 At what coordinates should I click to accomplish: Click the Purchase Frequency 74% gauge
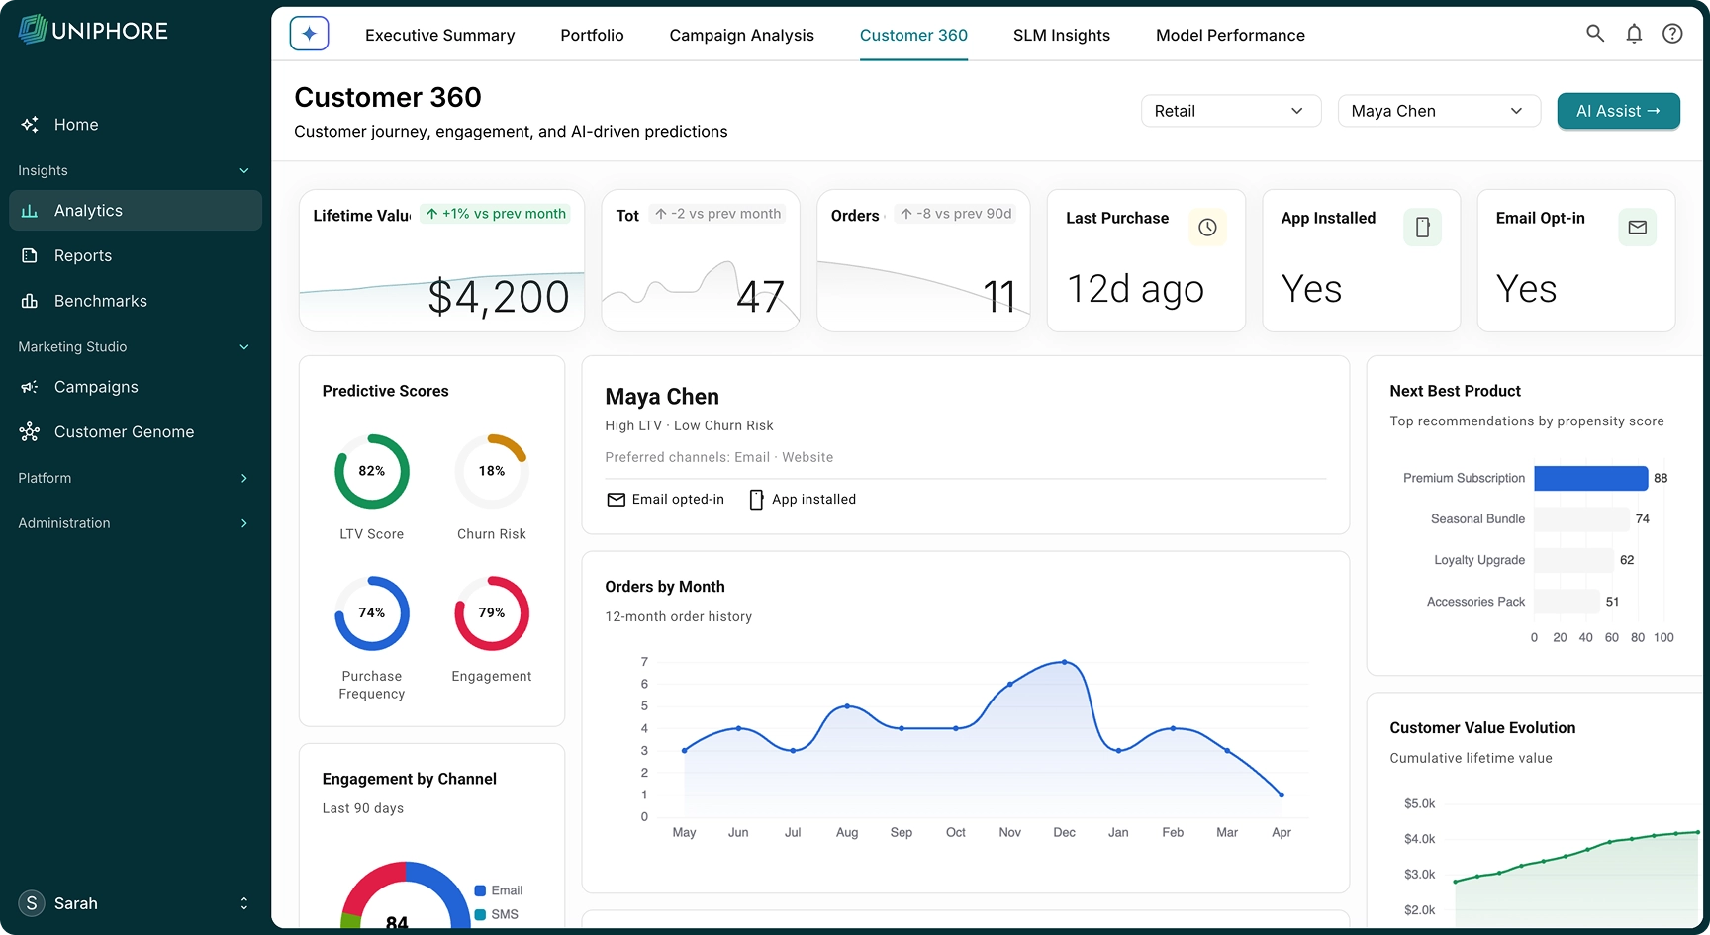[x=372, y=613]
